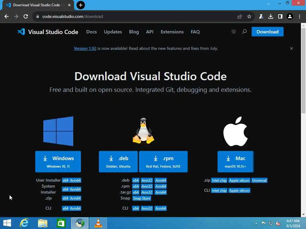306x229 pixels.
Task: Follow the Version 1.92 link
Action: (85, 48)
